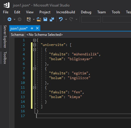Screen dimensions: 131x128
Task: Click the Navigate Forward arrow icon
Action: pos(20,19)
